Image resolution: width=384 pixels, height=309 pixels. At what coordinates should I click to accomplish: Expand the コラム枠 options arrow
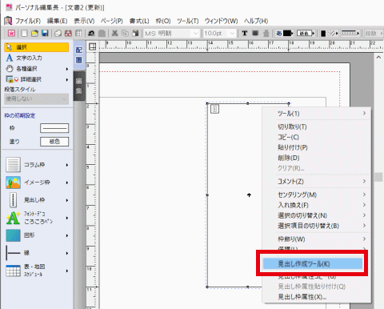point(67,165)
